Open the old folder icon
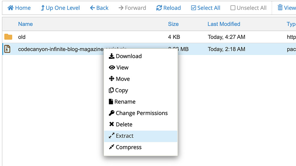Viewport: 296px width, 166px height. (8, 37)
